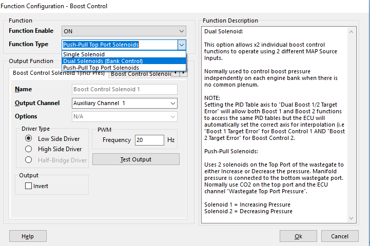Image resolution: width=370 pixels, height=246 pixels.
Task: Cancel the Boost Control configuration dialog
Action: coord(340,236)
